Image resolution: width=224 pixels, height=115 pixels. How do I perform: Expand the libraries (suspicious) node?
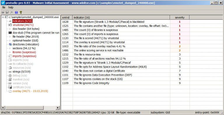[10, 52]
